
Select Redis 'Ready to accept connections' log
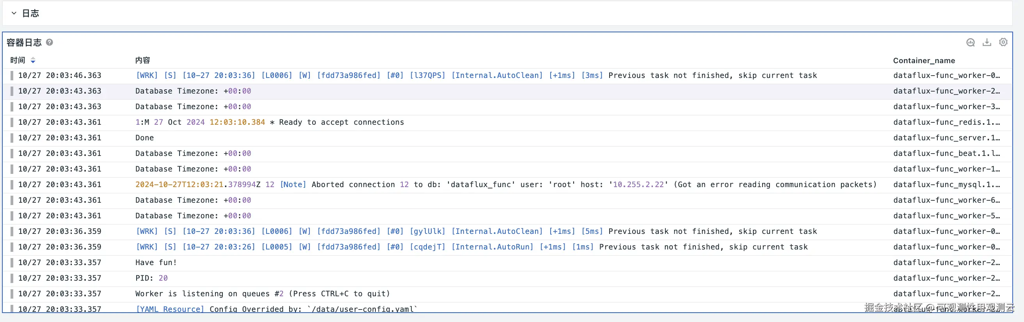coord(270,122)
